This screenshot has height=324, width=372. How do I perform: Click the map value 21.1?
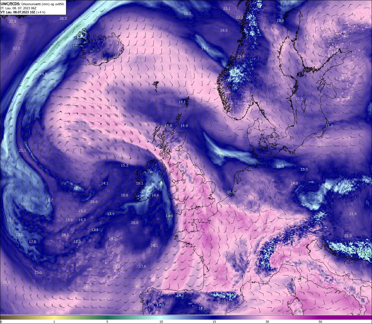pos(22,151)
